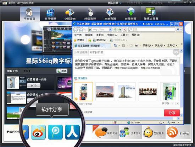The image size is (195, 147).
Task: Click the 百度 search box in IE
Action: click(152, 30)
